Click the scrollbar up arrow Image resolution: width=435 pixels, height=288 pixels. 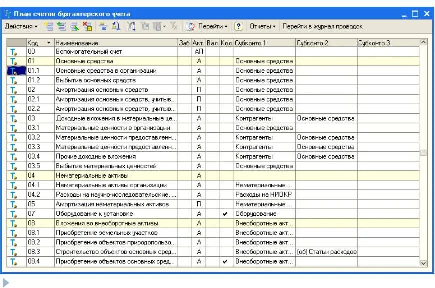click(423, 42)
